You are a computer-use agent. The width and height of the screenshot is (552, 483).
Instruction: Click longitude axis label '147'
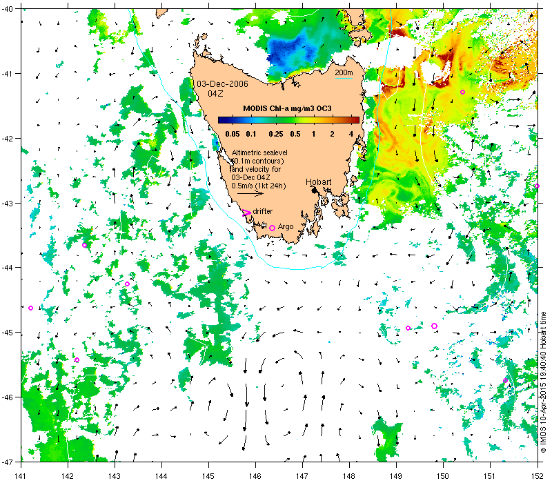point(302,476)
